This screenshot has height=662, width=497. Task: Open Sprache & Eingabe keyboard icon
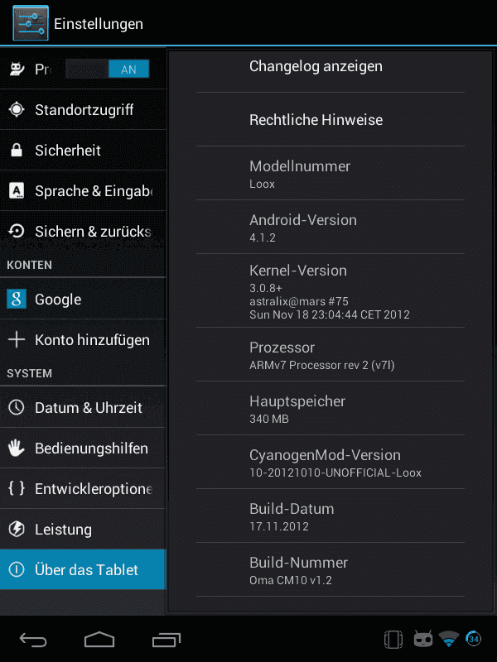tap(17, 191)
